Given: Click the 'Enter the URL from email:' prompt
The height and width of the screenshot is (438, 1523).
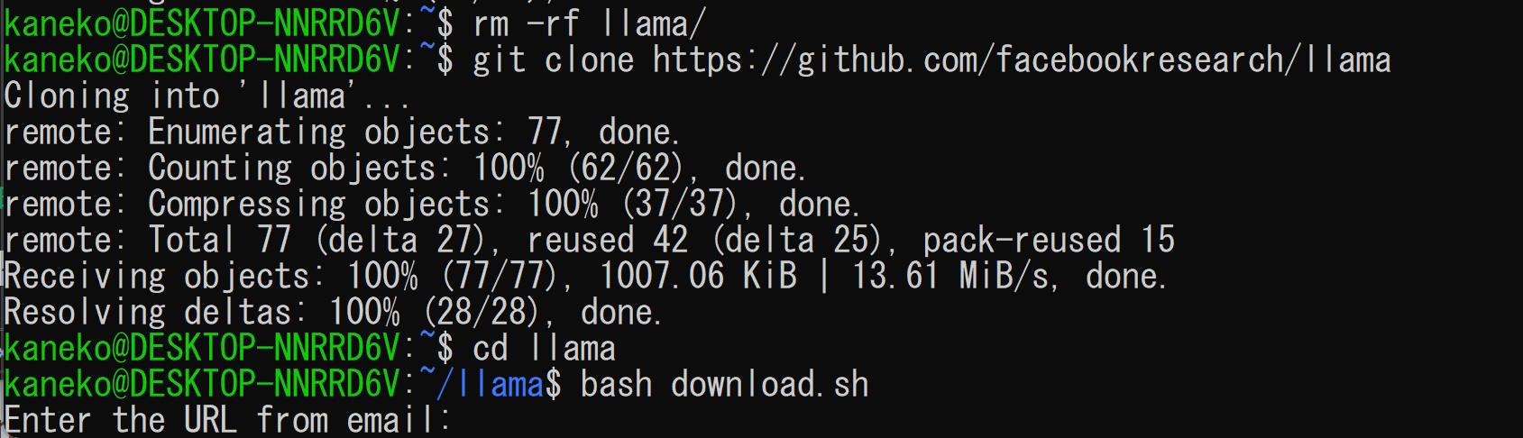Looking at the screenshot, I should pos(228,421).
